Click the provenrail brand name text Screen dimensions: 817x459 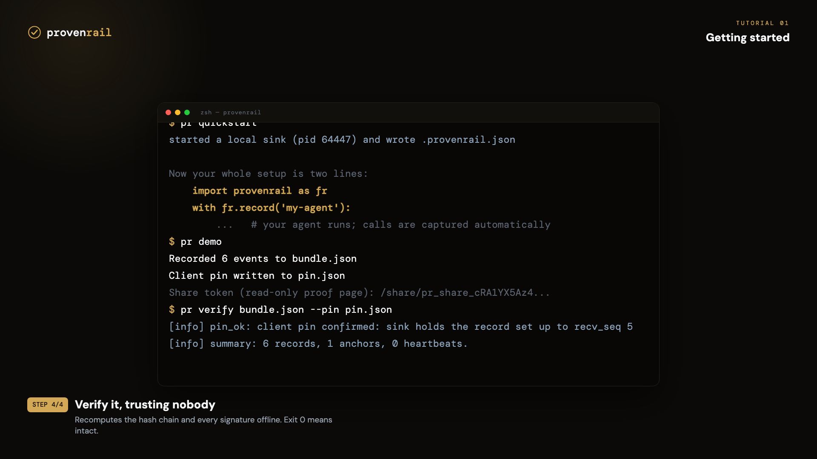tap(79, 33)
